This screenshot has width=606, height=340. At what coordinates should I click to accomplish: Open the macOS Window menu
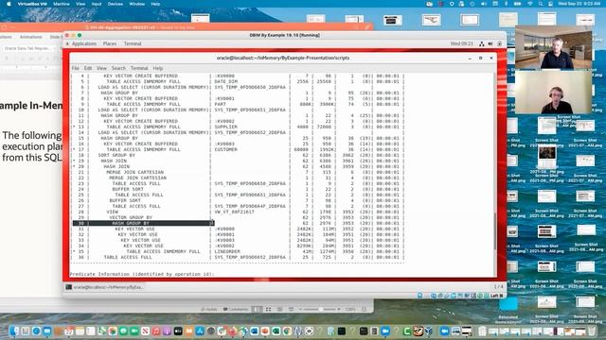pos(136,4)
